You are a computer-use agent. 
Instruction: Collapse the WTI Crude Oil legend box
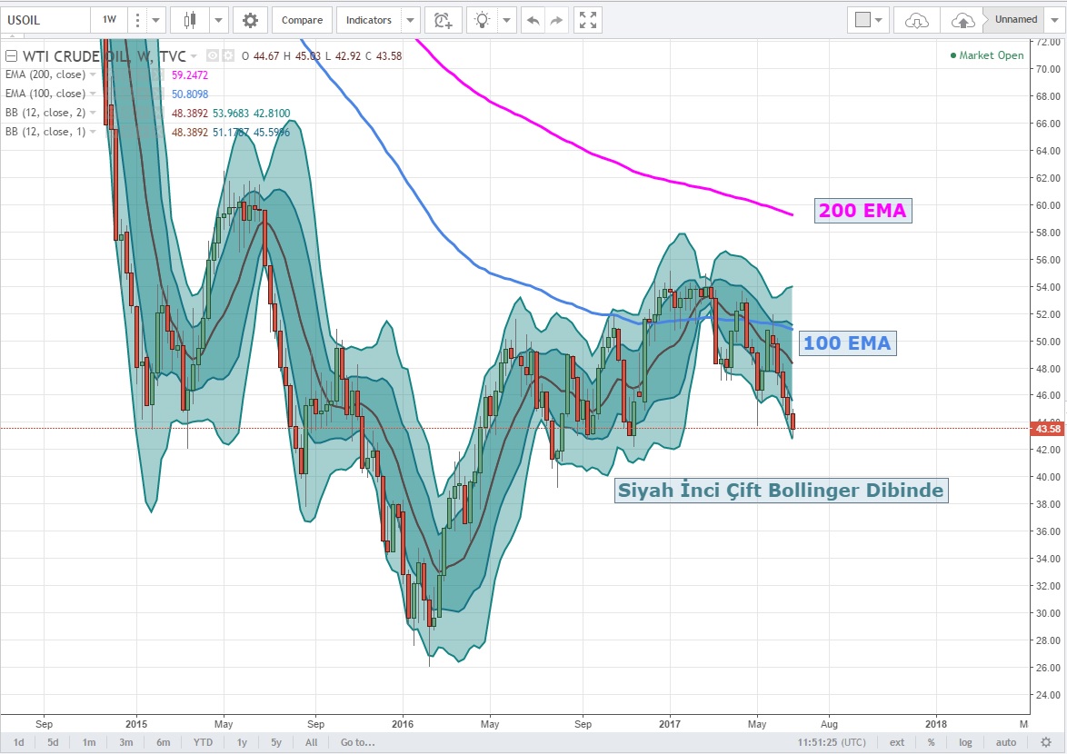coord(12,55)
